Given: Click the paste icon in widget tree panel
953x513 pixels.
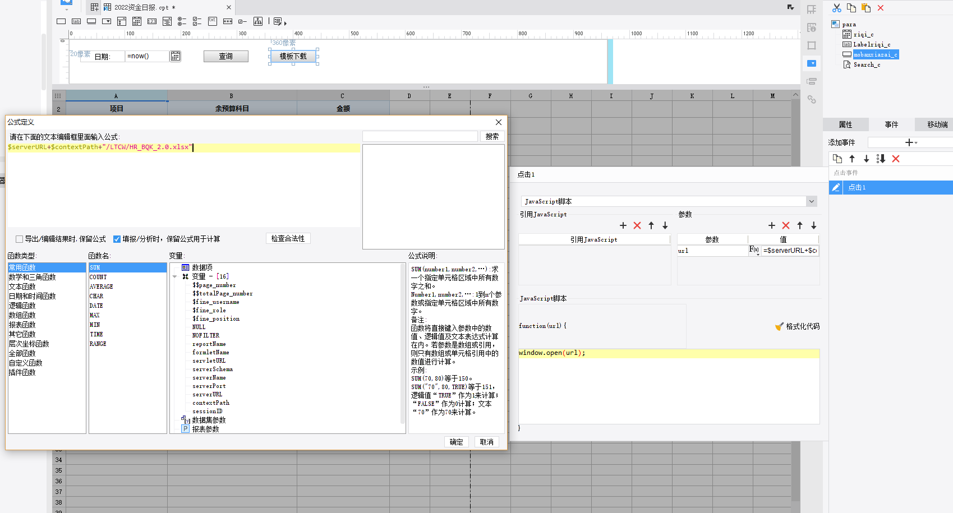Looking at the screenshot, I should (x=866, y=8).
